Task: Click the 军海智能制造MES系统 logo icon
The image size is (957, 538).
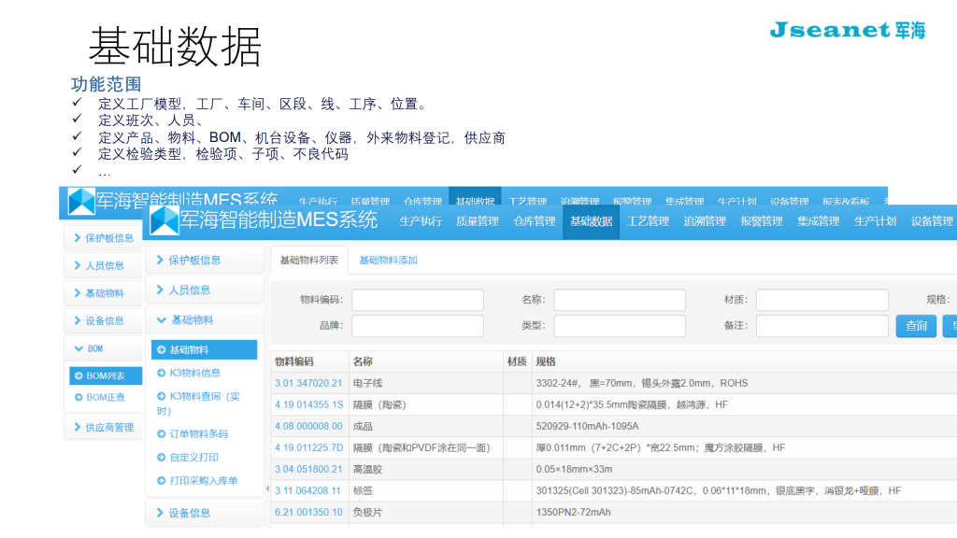Action: pos(164,220)
